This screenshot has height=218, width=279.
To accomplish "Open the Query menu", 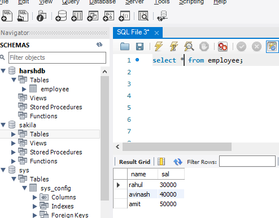I will pos(71,2).
